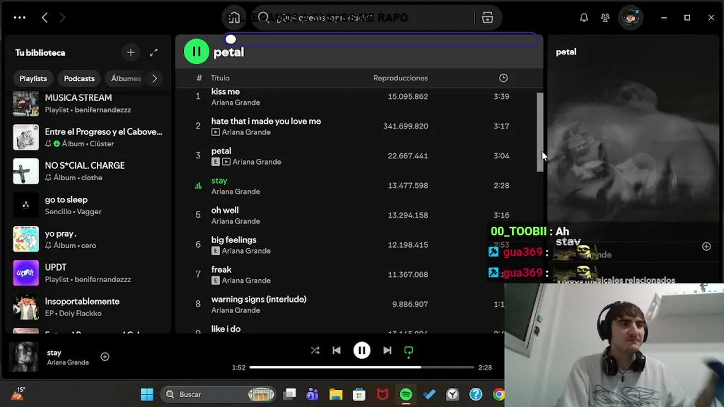Open the MUSICA STREAM playlist thumbnail
724x407 pixels.
[26, 103]
